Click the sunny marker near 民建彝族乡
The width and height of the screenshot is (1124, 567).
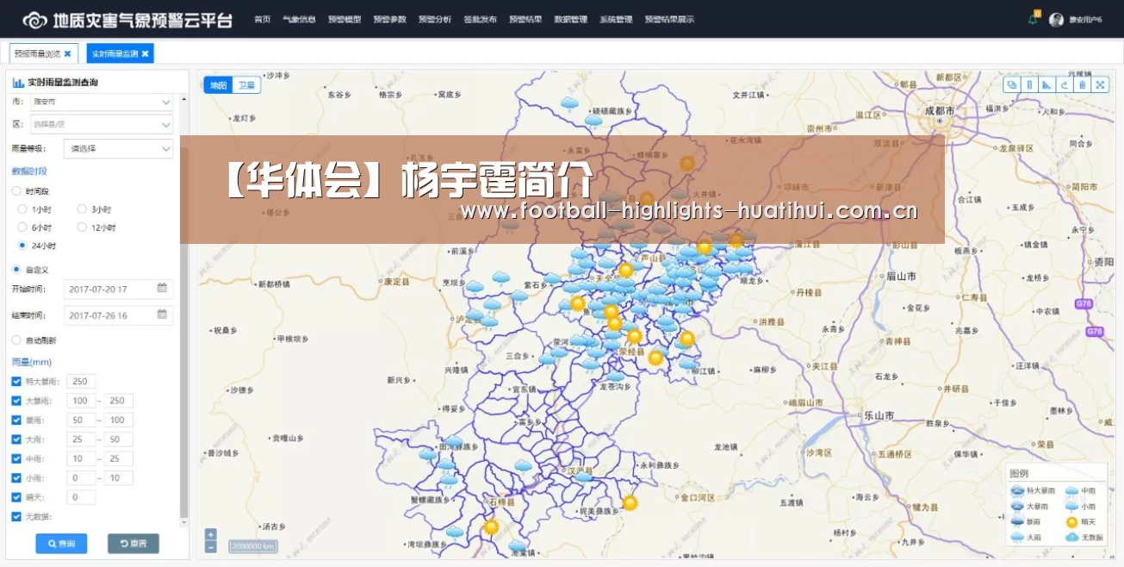(630, 502)
